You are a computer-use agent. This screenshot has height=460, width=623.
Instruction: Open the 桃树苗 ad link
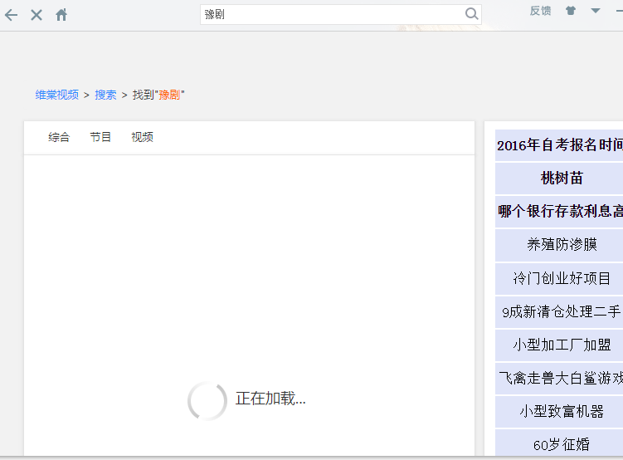(x=562, y=179)
